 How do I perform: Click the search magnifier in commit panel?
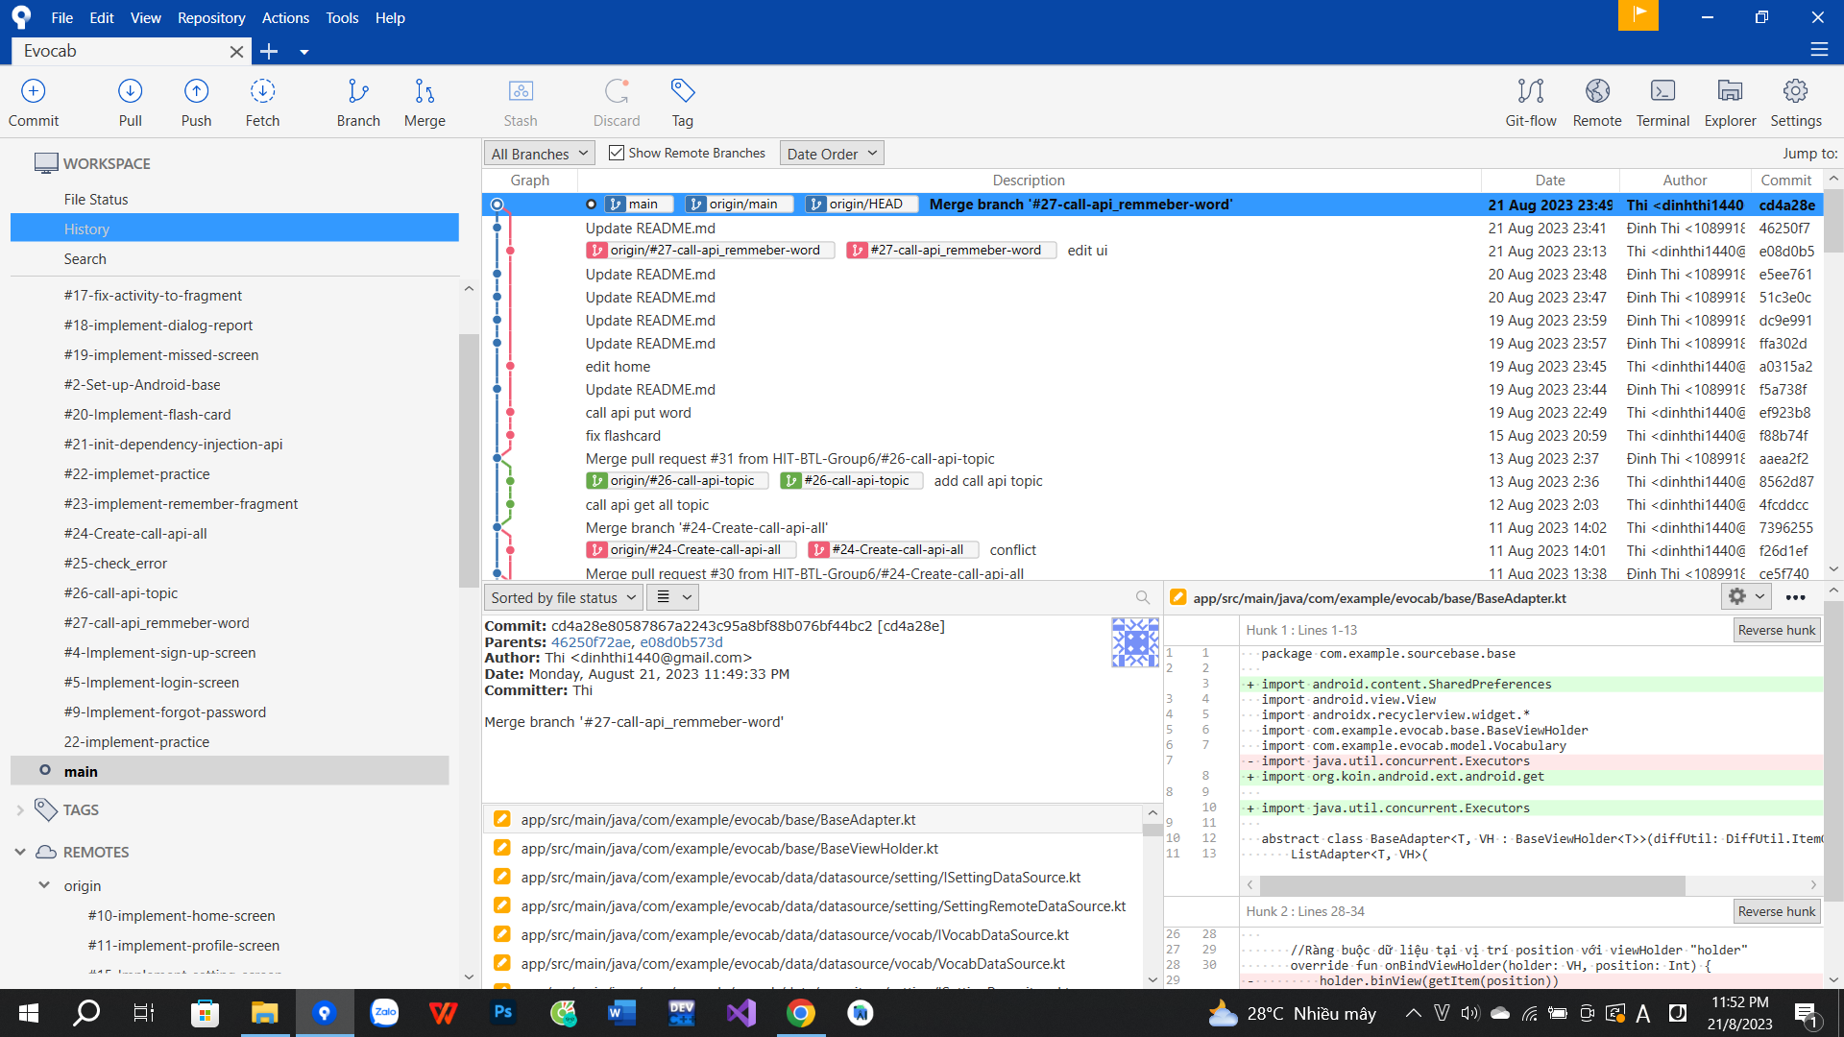pos(1142,597)
